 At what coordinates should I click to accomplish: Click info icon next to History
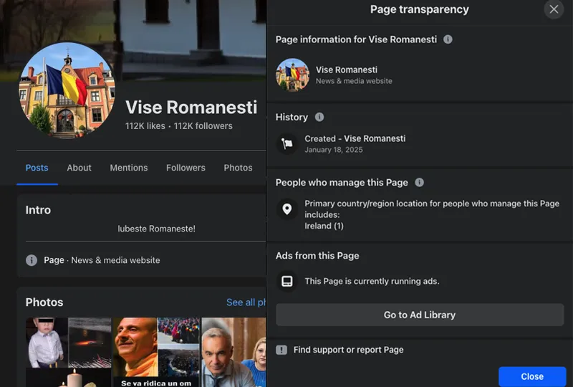(319, 117)
